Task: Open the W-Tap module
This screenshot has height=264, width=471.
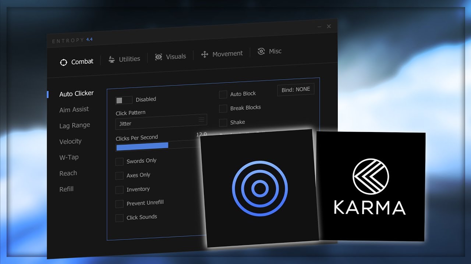Action: [x=69, y=157]
